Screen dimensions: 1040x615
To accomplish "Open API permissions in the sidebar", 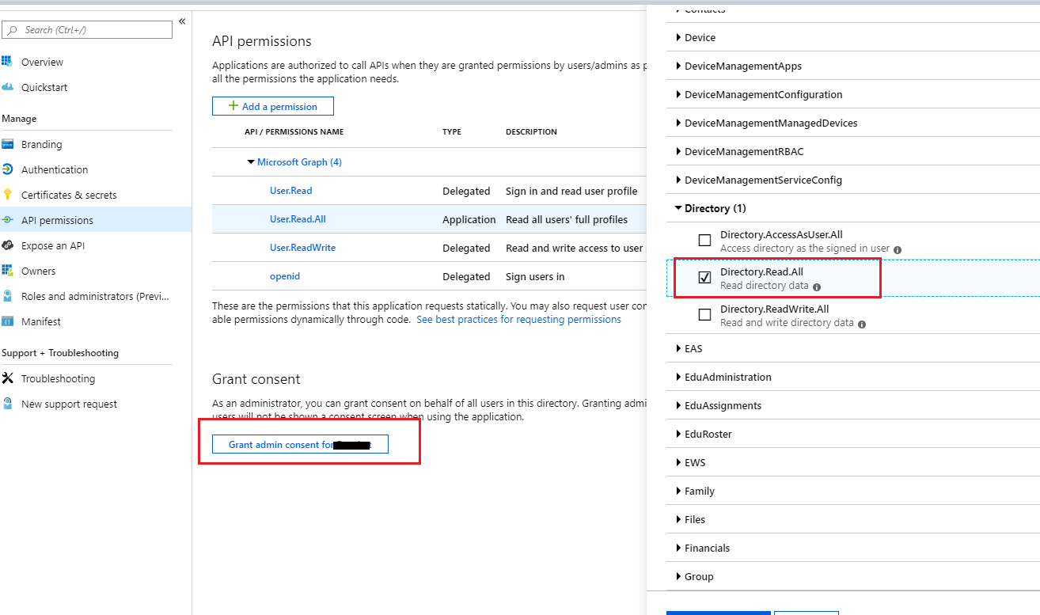I will (96, 220).
